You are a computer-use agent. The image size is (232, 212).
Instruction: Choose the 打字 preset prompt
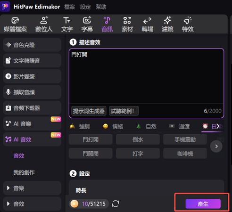138,153
